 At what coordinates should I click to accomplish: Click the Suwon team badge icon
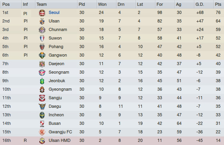(42, 38)
